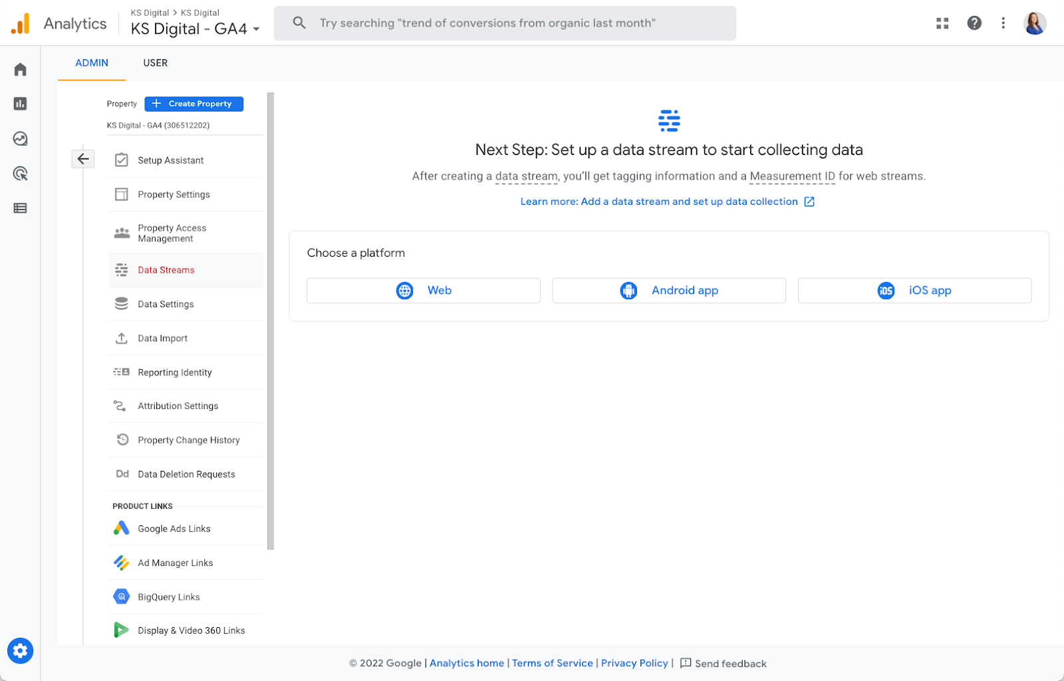Open the Analytics home footer link
The width and height of the screenshot is (1064, 681).
click(467, 663)
